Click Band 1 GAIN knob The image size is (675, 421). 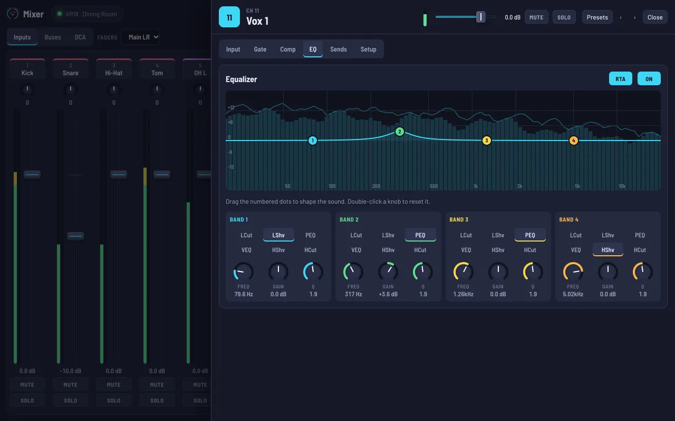click(278, 272)
